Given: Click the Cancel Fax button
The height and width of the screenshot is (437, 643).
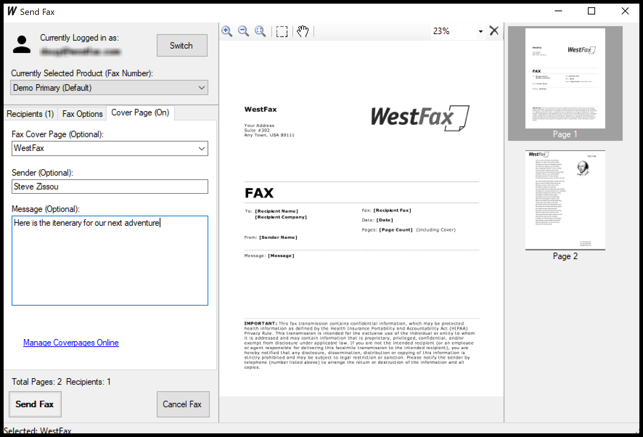Looking at the screenshot, I should (183, 404).
